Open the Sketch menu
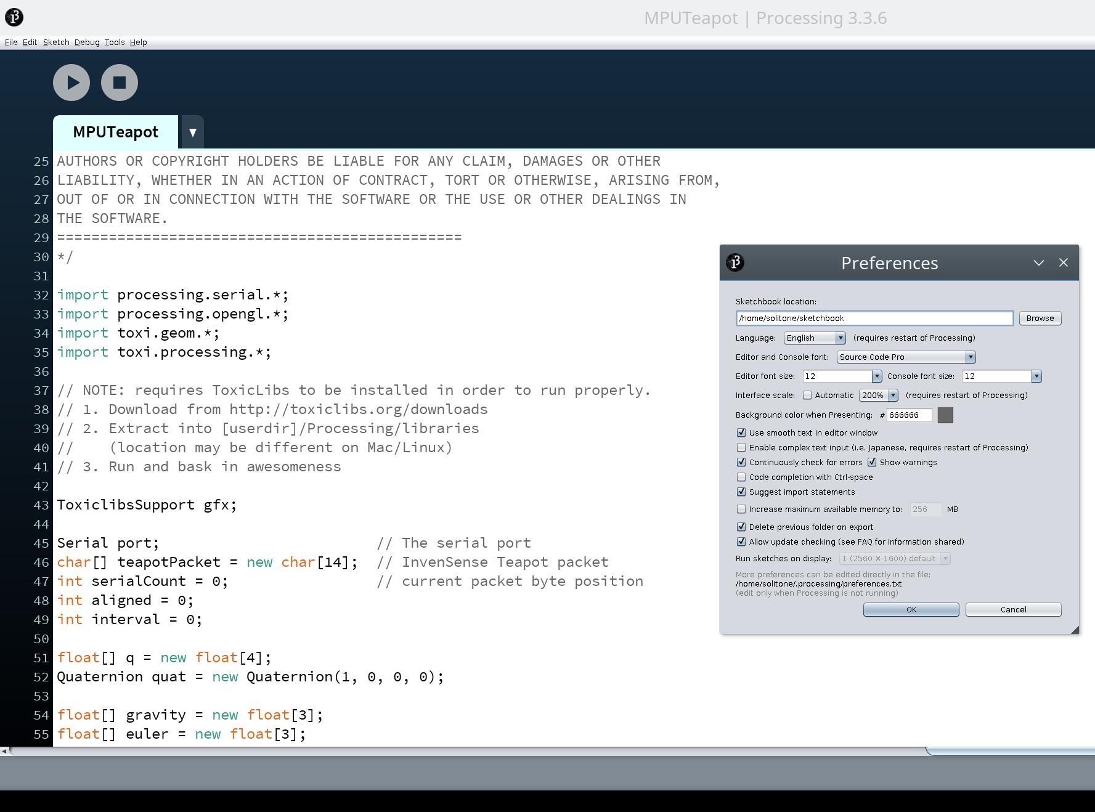Image resolution: width=1095 pixels, height=812 pixels. (56, 42)
